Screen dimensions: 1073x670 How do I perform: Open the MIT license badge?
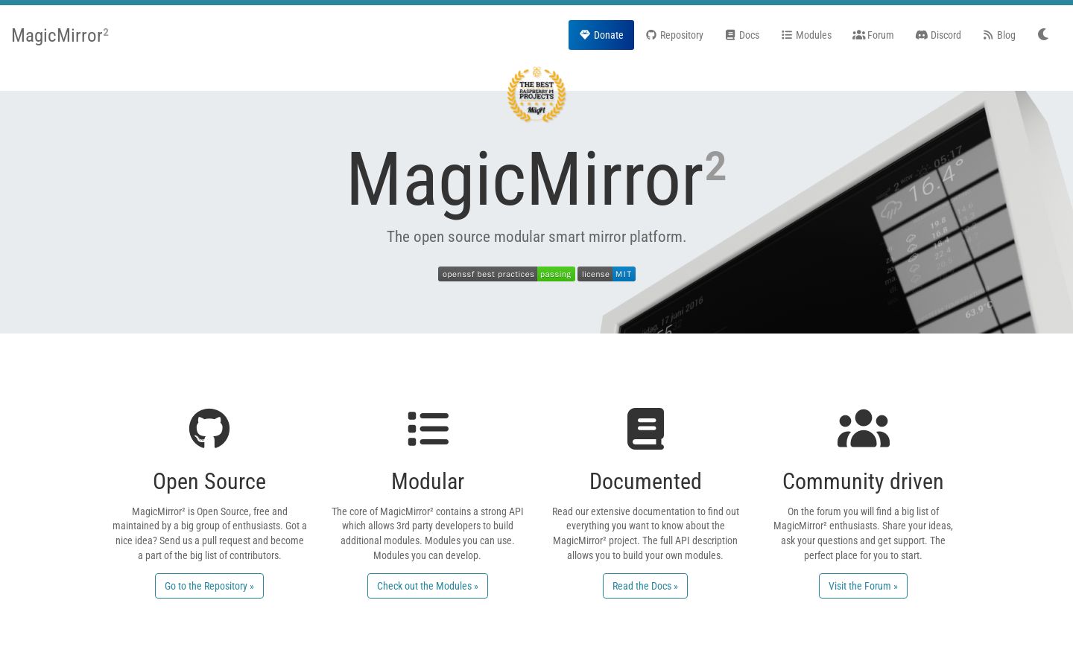click(x=607, y=274)
